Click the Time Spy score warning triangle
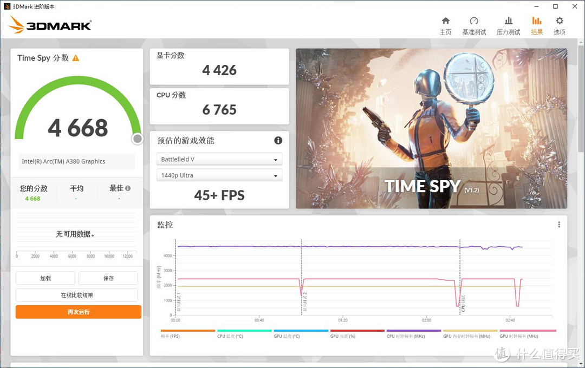Image resolution: width=585 pixels, height=368 pixels. coord(76,58)
